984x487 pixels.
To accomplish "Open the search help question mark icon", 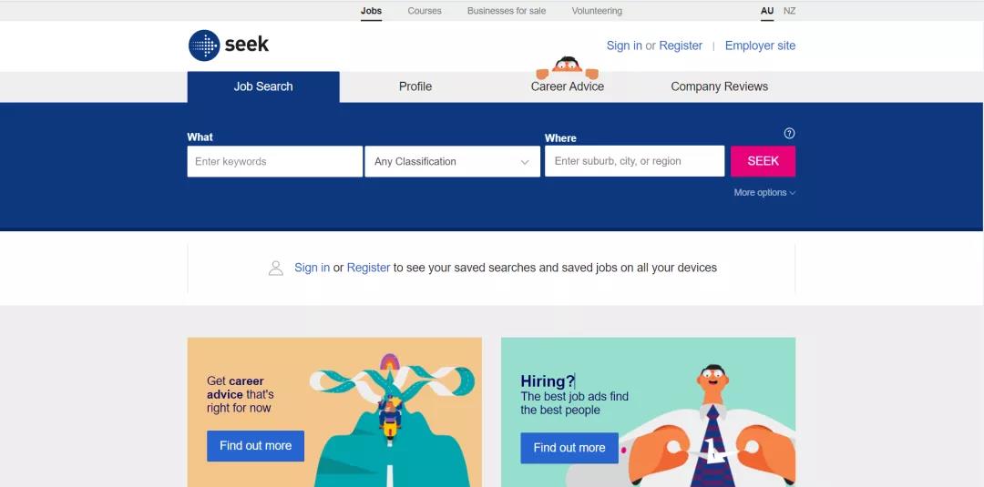I will [x=789, y=133].
